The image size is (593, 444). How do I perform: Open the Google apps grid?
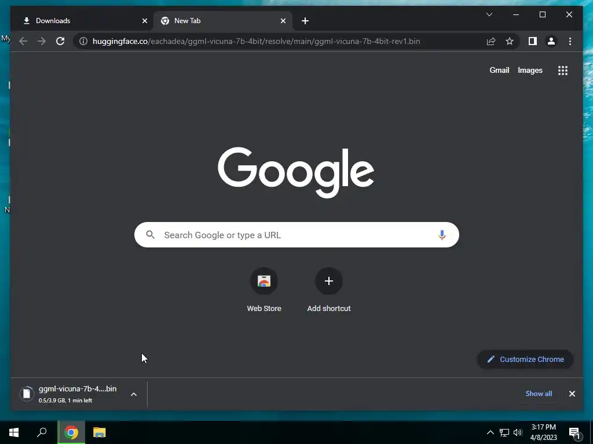[563, 70]
